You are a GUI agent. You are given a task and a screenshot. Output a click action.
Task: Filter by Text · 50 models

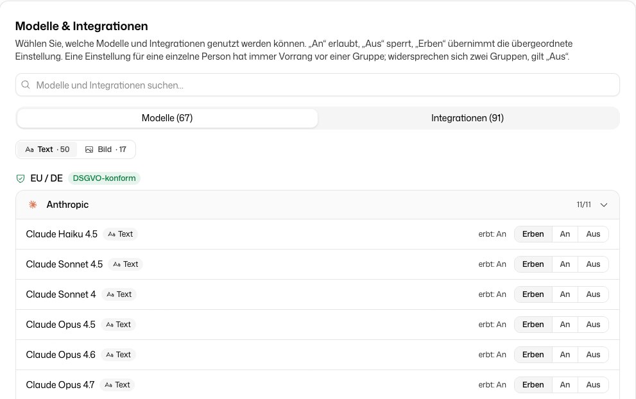coord(47,149)
